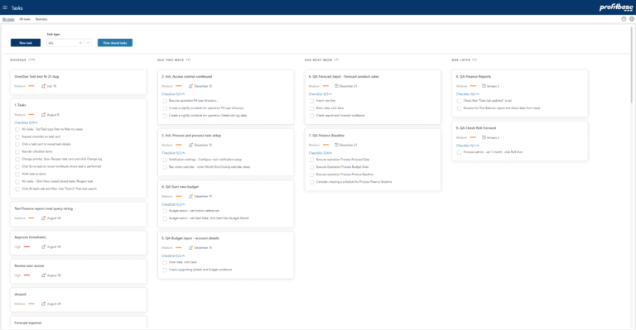Viewport: 636px width, 330px height.
Task: Tick 'Execute Operation Process Budget Data' checkbox
Action: pos(312,167)
